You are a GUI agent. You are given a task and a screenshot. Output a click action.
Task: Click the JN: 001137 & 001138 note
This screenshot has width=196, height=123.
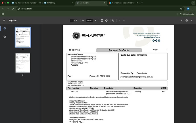point(75,84)
